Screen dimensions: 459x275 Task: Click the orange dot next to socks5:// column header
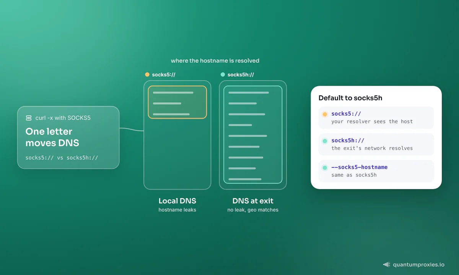coord(147,74)
